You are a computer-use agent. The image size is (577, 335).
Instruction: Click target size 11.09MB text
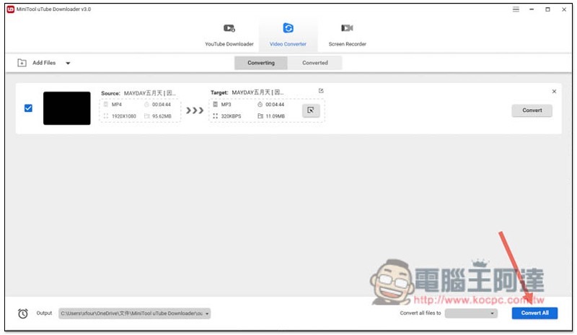tap(275, 116)
